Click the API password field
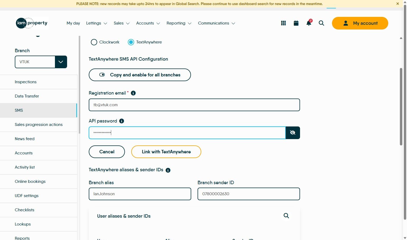Viewport: 407px width, 240px height. point(187,133)
